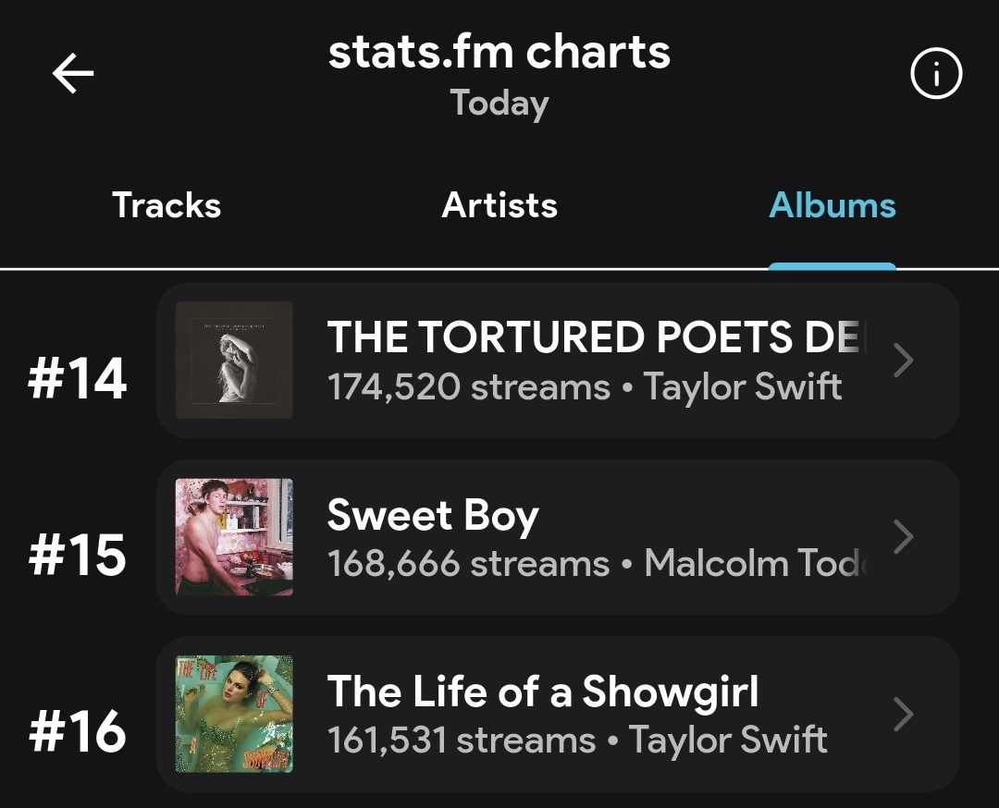Switch to the Artists tab
Viewport: 999px width, 808px height.
[x=499, y=205]
